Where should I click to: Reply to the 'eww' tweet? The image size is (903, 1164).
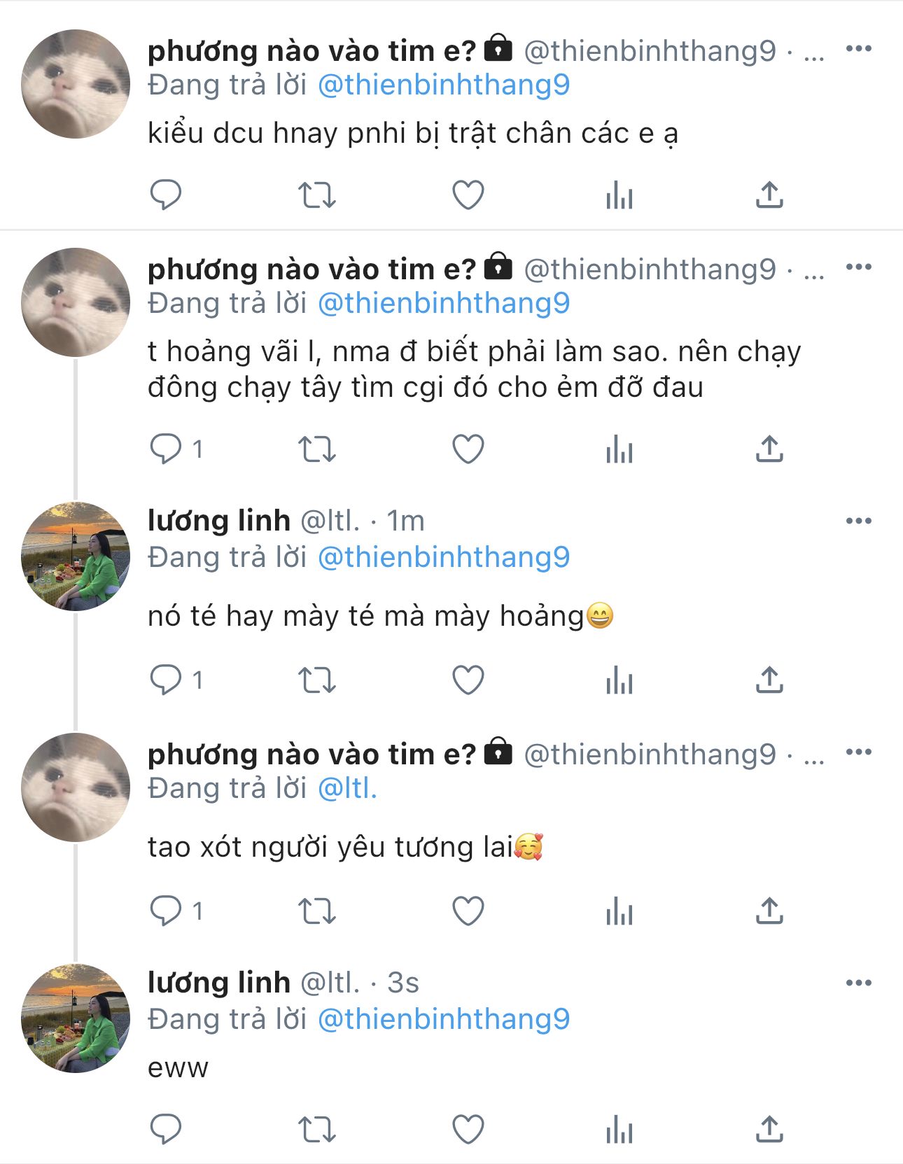click(166, 1129)
